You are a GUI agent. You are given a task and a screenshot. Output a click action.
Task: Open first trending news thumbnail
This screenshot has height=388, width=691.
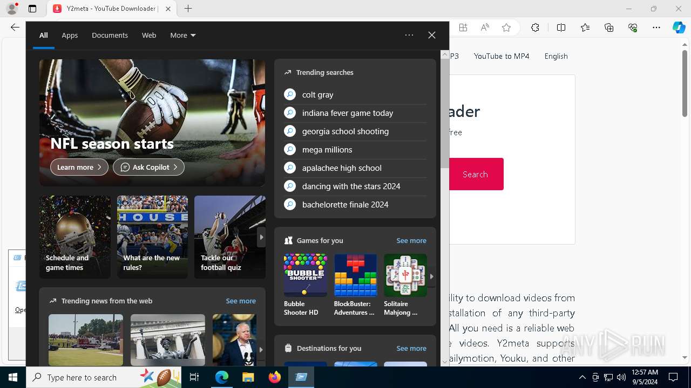[x=86, y=340]
